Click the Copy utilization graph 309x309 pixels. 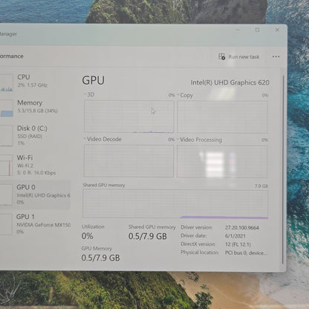[x=222, y=117]
